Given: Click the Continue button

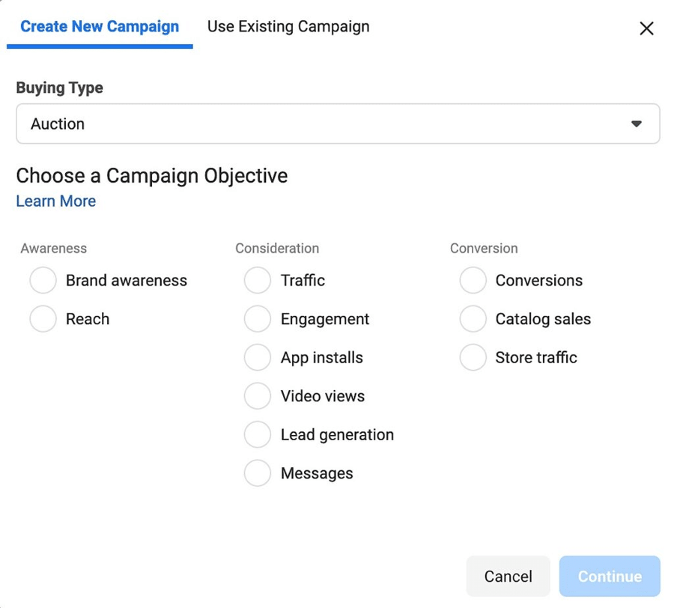Looking at the screenshot, I should pos(609,577).
